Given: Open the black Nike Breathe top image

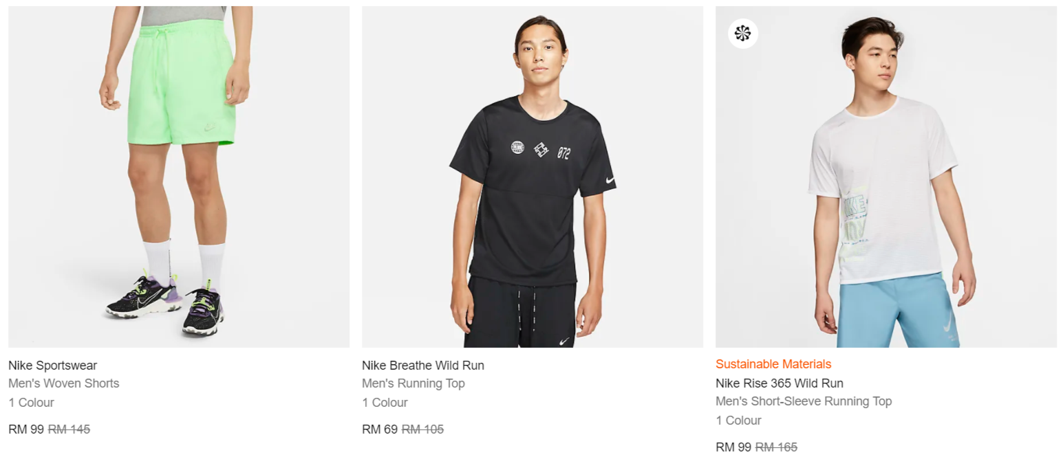Looking at the screenshot, I should coord(532,177).
